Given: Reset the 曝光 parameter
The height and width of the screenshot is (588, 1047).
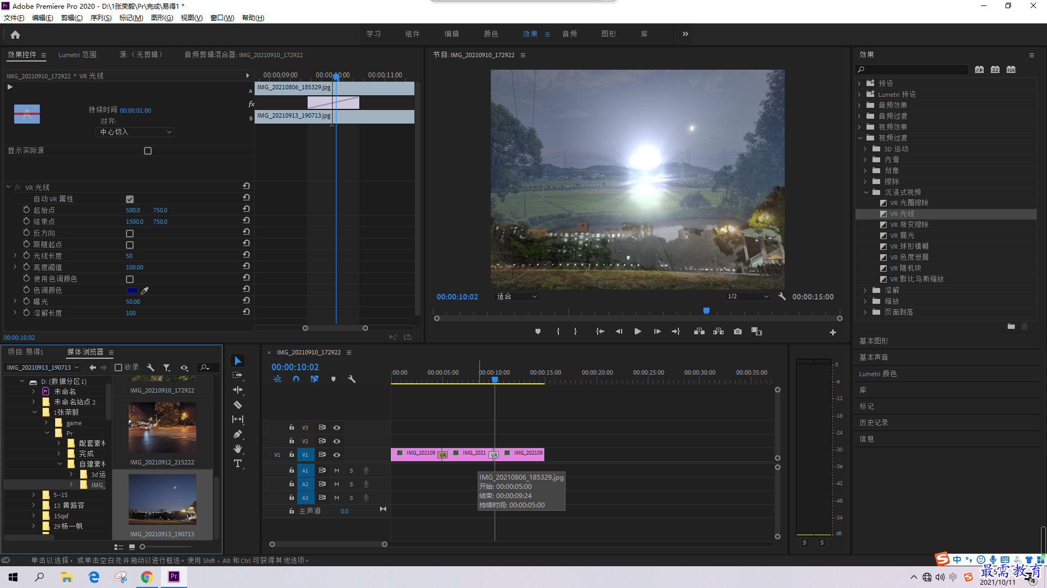Looking at the screenshot, I should 246,301.
